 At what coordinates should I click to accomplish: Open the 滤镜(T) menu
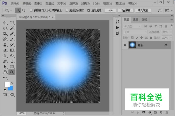[x=85, y=4]
